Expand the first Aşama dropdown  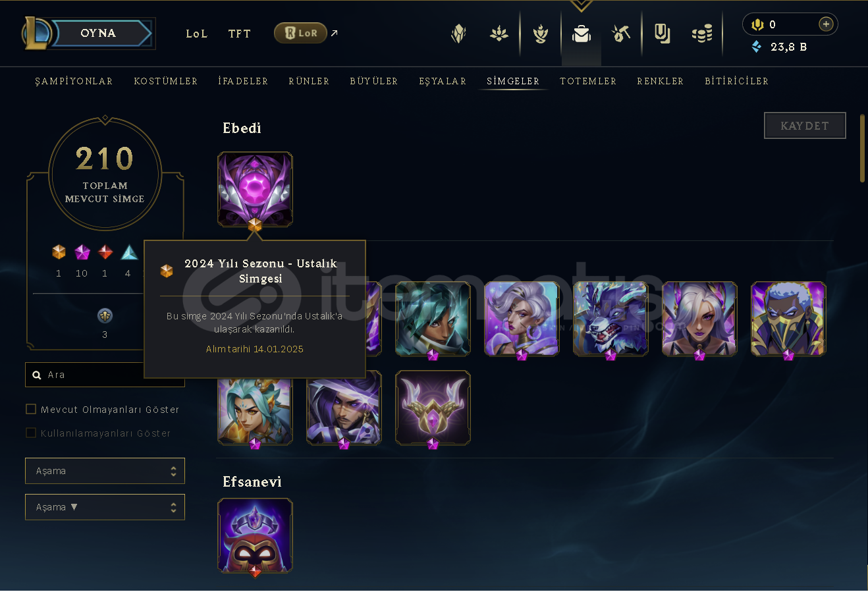tap(105, 471)
